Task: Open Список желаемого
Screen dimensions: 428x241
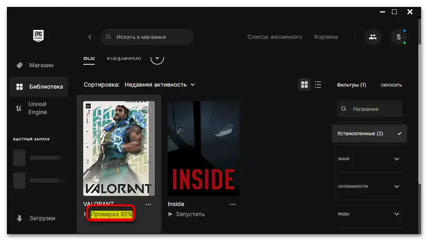Action: (274, 37)
